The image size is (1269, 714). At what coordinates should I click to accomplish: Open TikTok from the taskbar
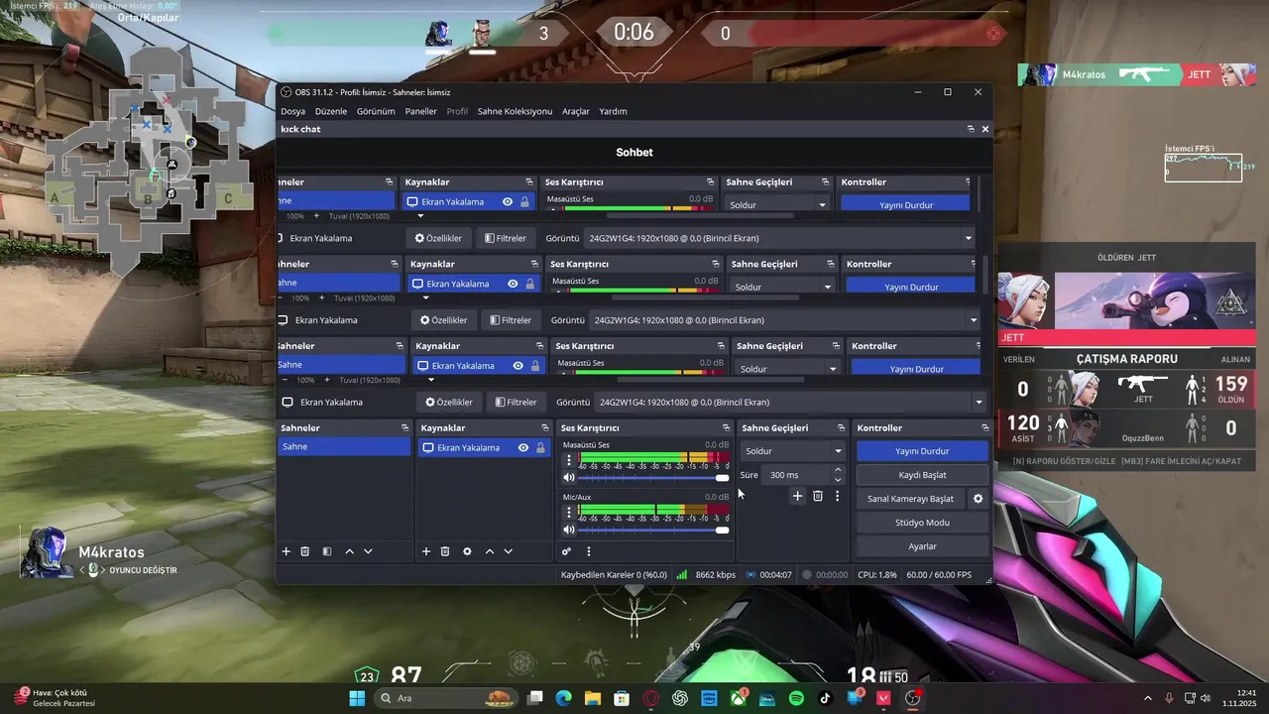point(825,698)
